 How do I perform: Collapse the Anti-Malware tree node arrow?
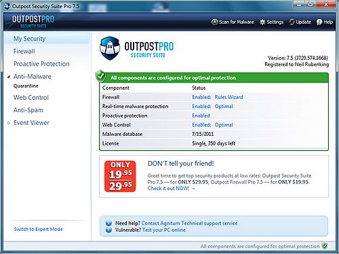point(9,77)
